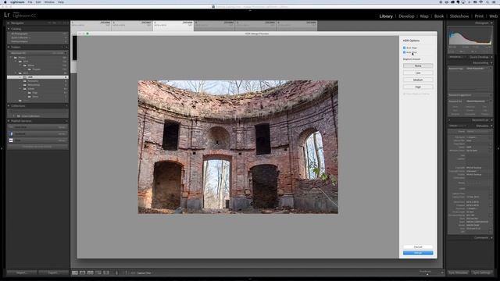Click Find More Services Online button
Screen dimensions: 500x281
(37, 147)
